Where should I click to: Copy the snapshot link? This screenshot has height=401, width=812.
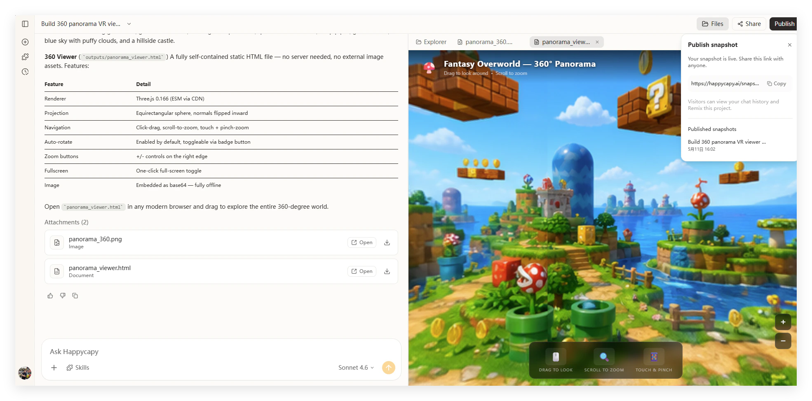pos(777,84)
